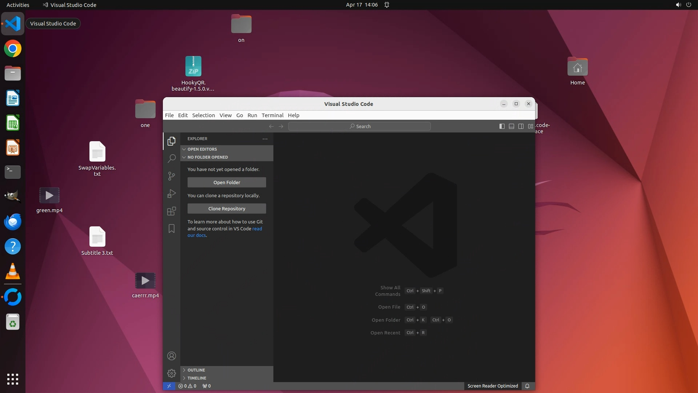Image resolution: width=698 pixels, height=393 pixels.
Task: Open the Search view in activity bar
Action: 172,158
